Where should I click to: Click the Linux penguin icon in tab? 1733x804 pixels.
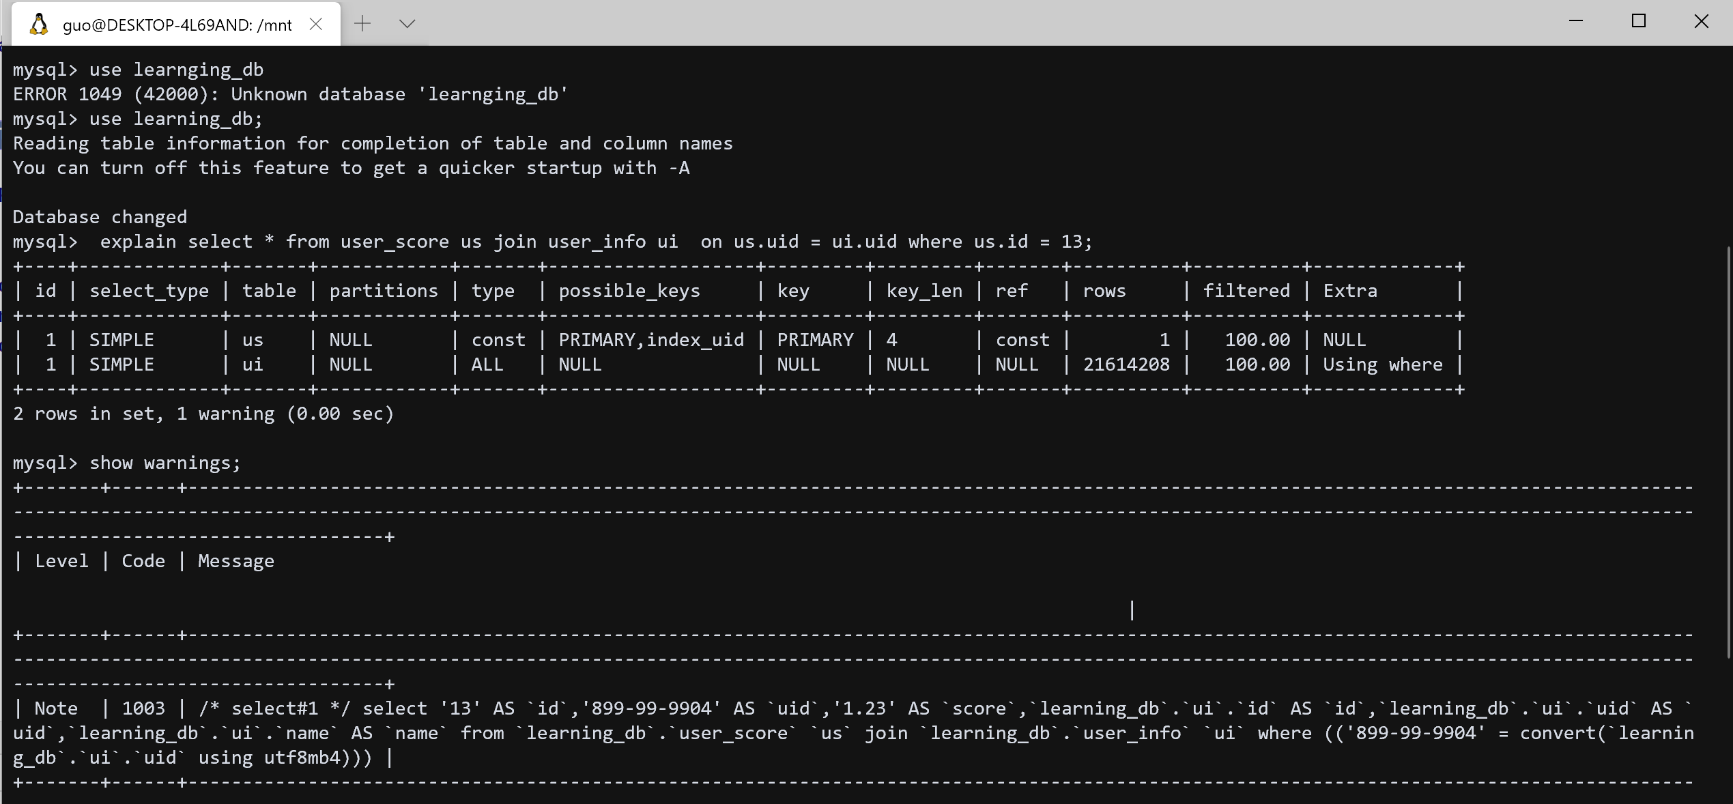click(x=39, y=25)
